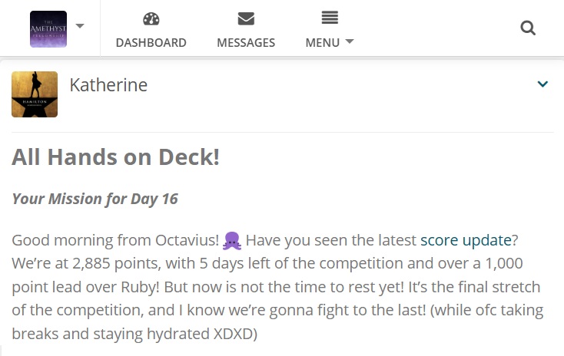This screenshot has height=356, width=564.
Task: Click the Menu hamburger lines icon
Action: (330, 18)
